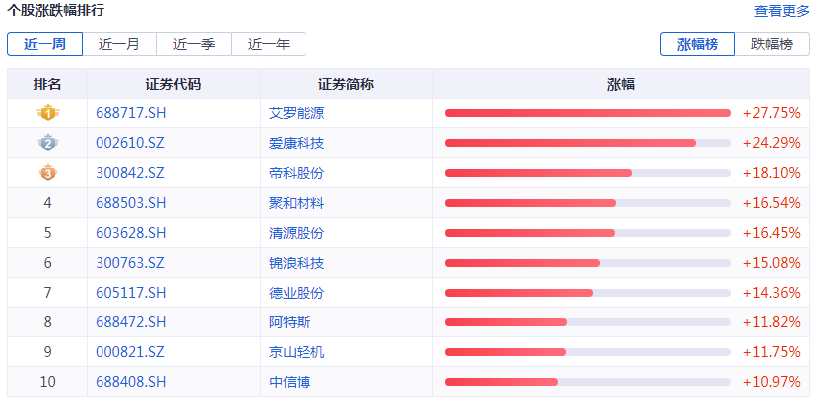Open the 查看更多 link

coord(781,11)
